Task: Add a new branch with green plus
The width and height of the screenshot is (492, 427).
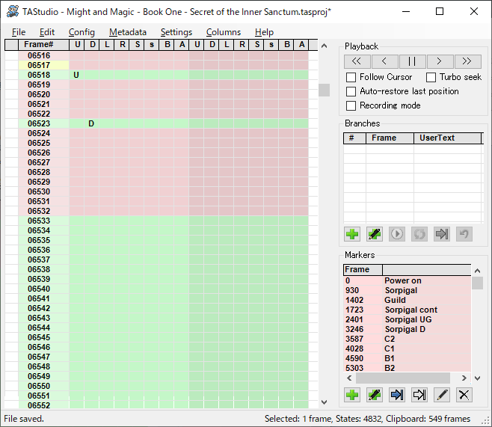Action: tap(352, 234)
